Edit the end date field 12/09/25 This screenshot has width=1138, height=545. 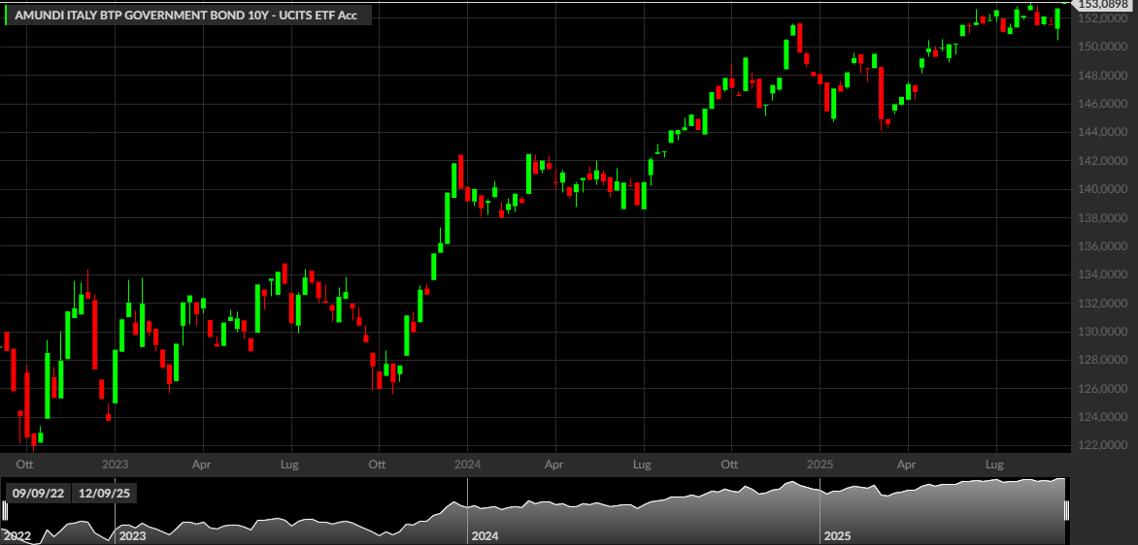(x=104, y=494)
